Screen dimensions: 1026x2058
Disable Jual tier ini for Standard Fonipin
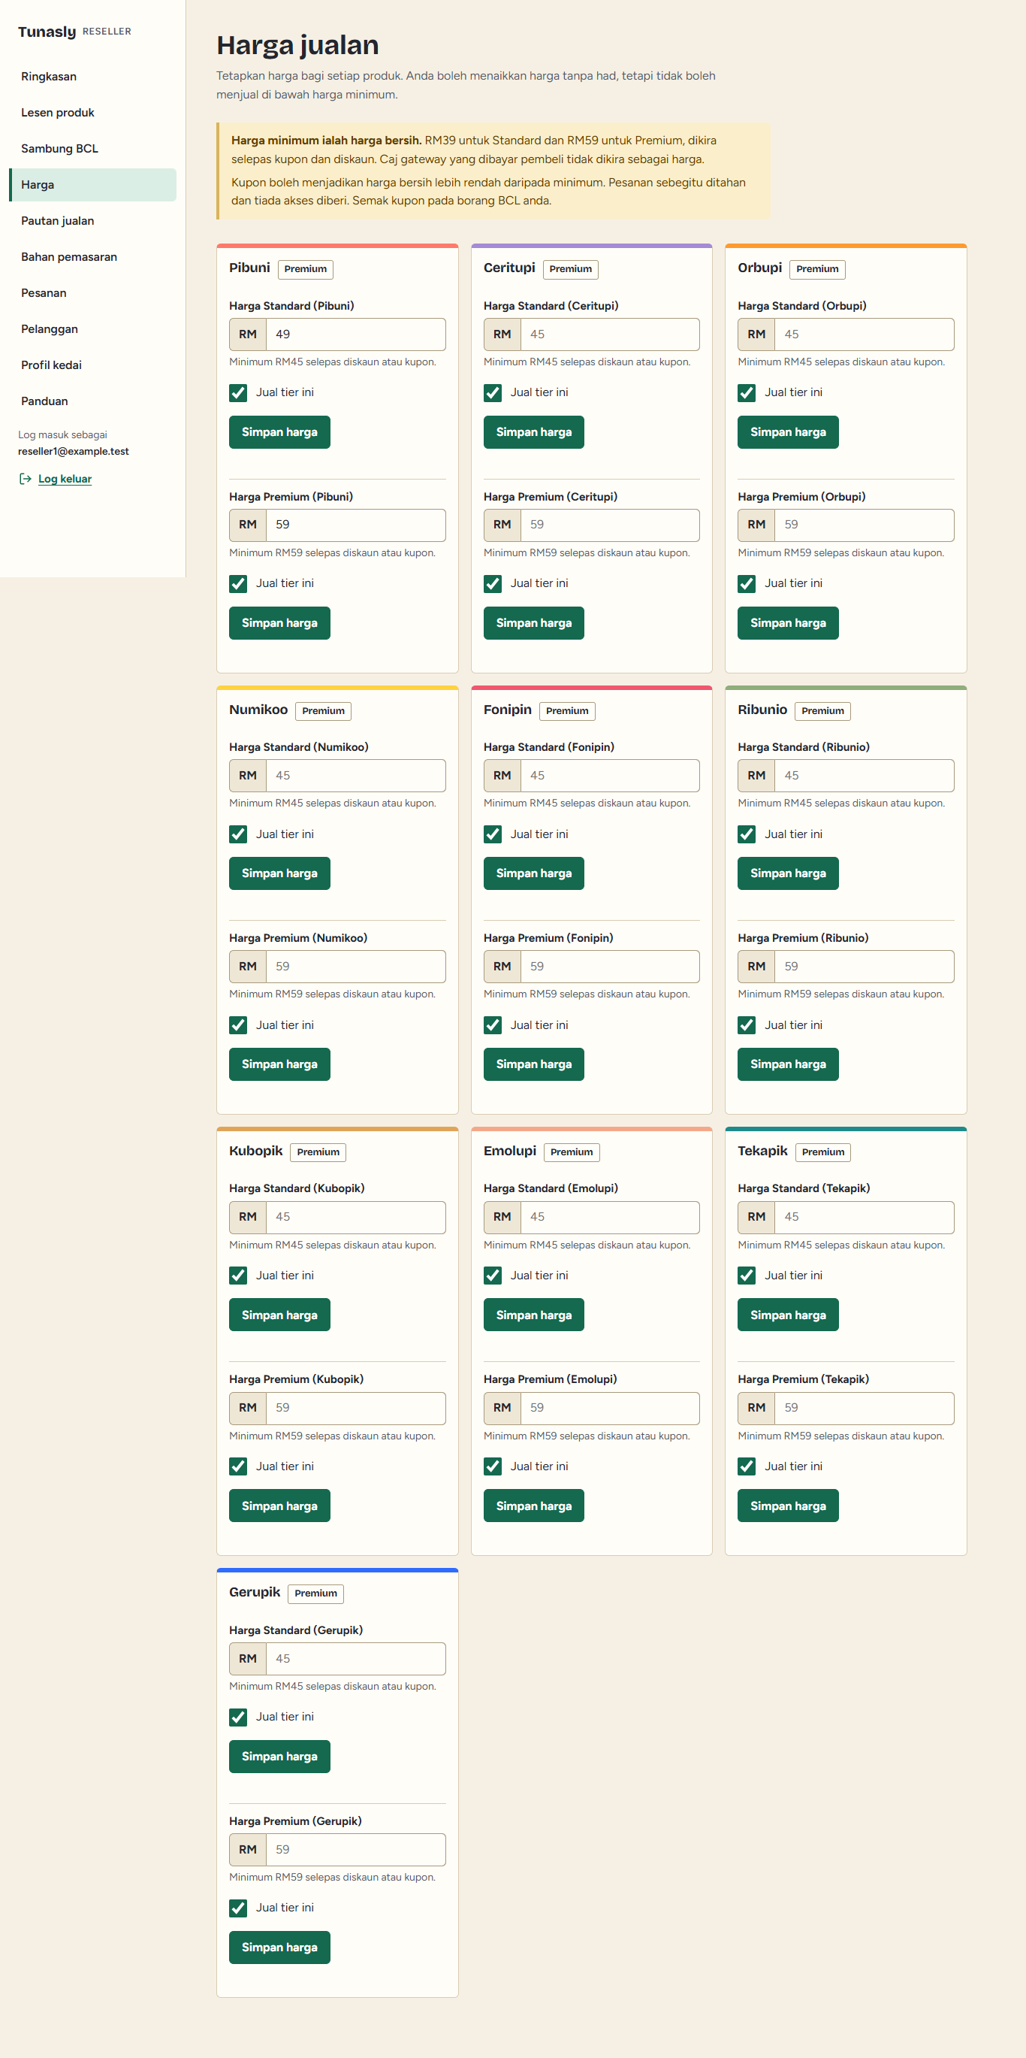(493, 834)
